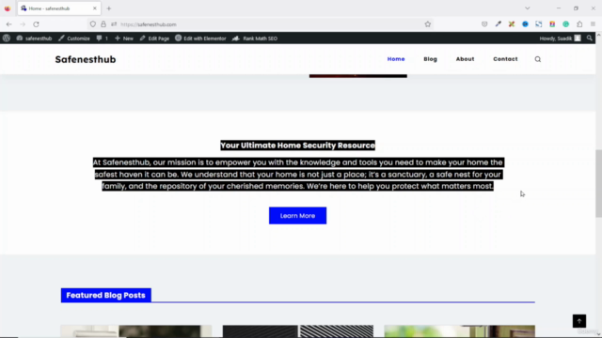602x338 pixels.
Task: Click the blue circle extension icon
Action: [525, 24]
